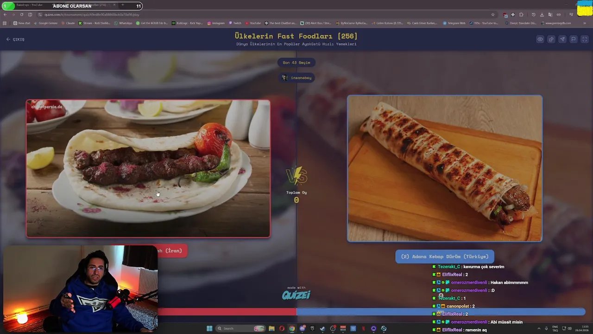The width and height of the screenshot is (593, 334).
Task: Click the taskbar Search box
Action: point(240,328)
